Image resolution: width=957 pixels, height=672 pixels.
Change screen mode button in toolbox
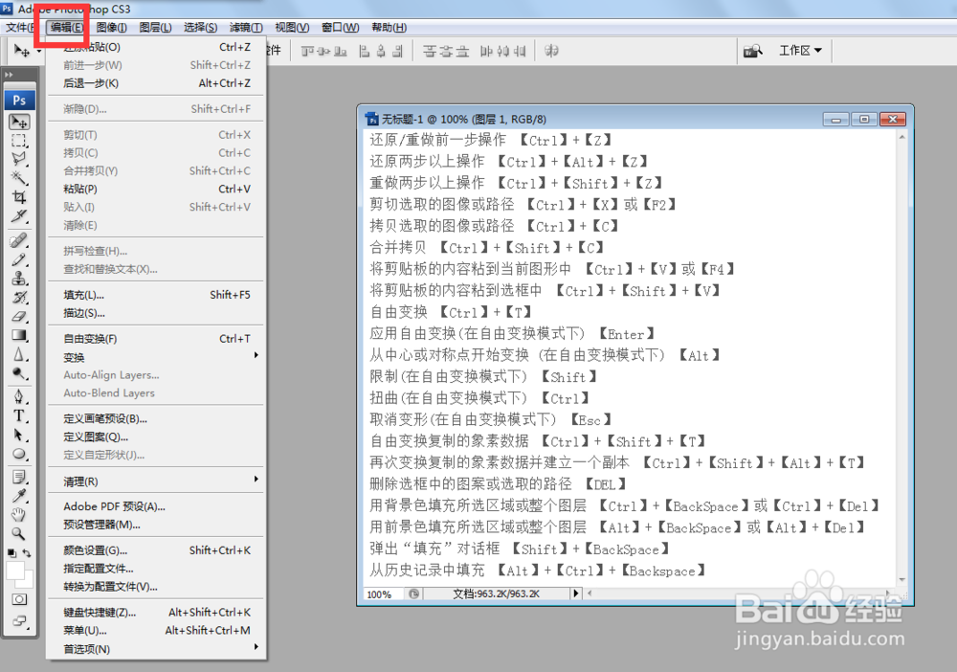coord(19,621)
